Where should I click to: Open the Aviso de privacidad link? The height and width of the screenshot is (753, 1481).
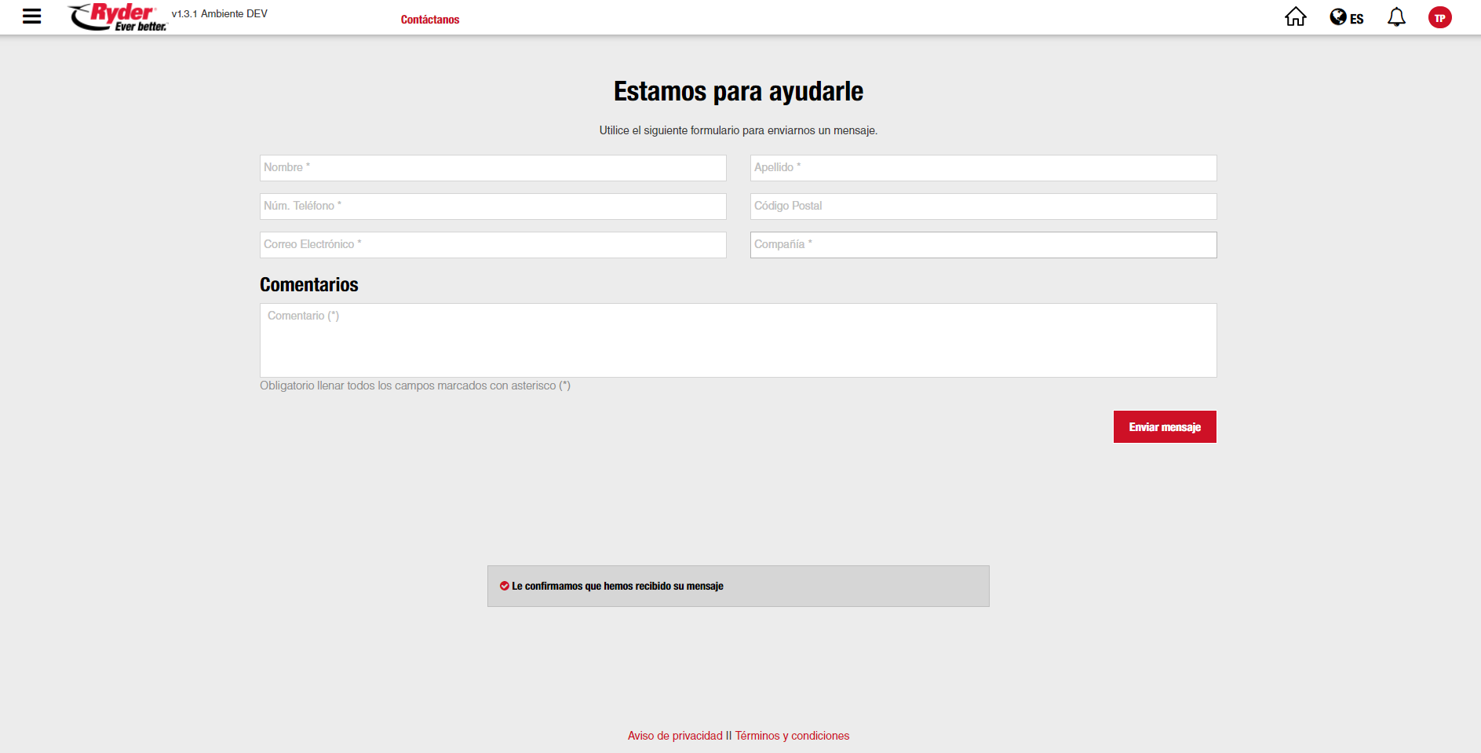(x=675, y=736)
